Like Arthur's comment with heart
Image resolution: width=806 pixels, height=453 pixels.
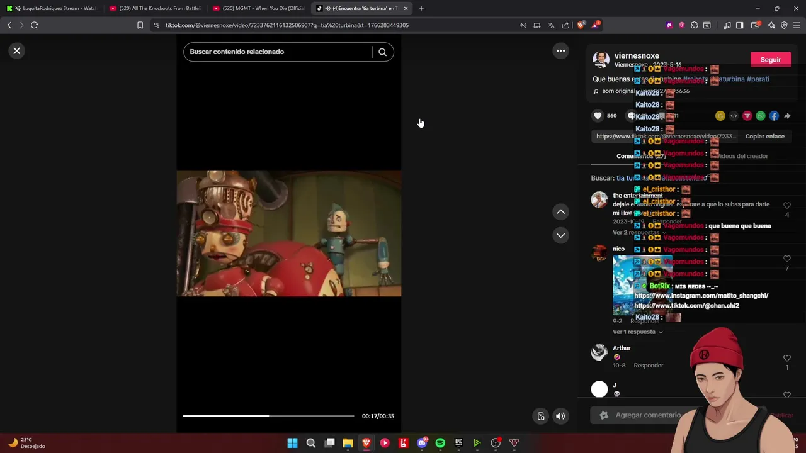coord(786,358)
